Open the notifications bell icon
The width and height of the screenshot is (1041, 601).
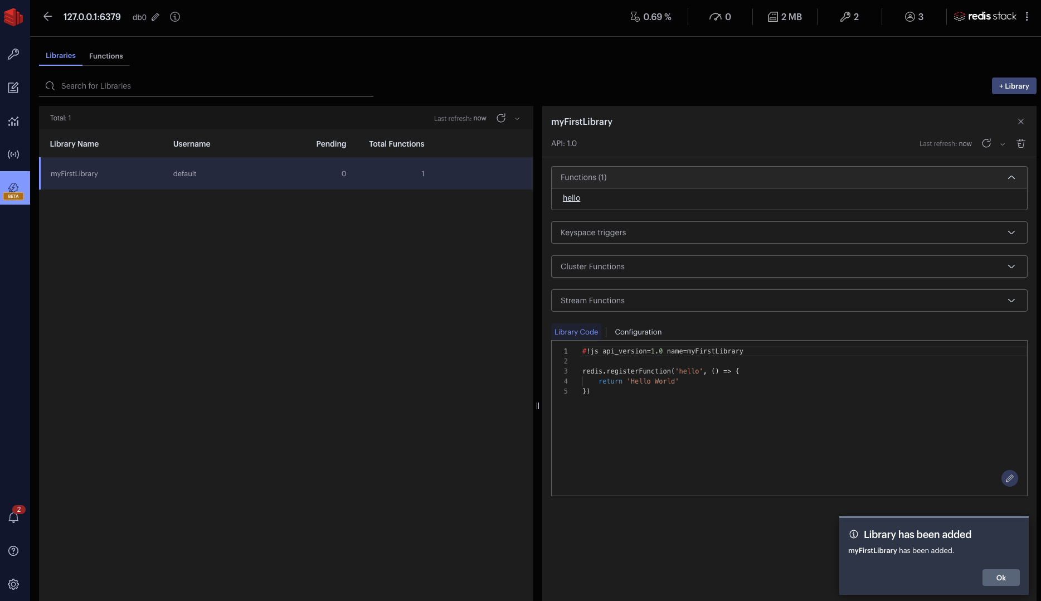point(13,517)
